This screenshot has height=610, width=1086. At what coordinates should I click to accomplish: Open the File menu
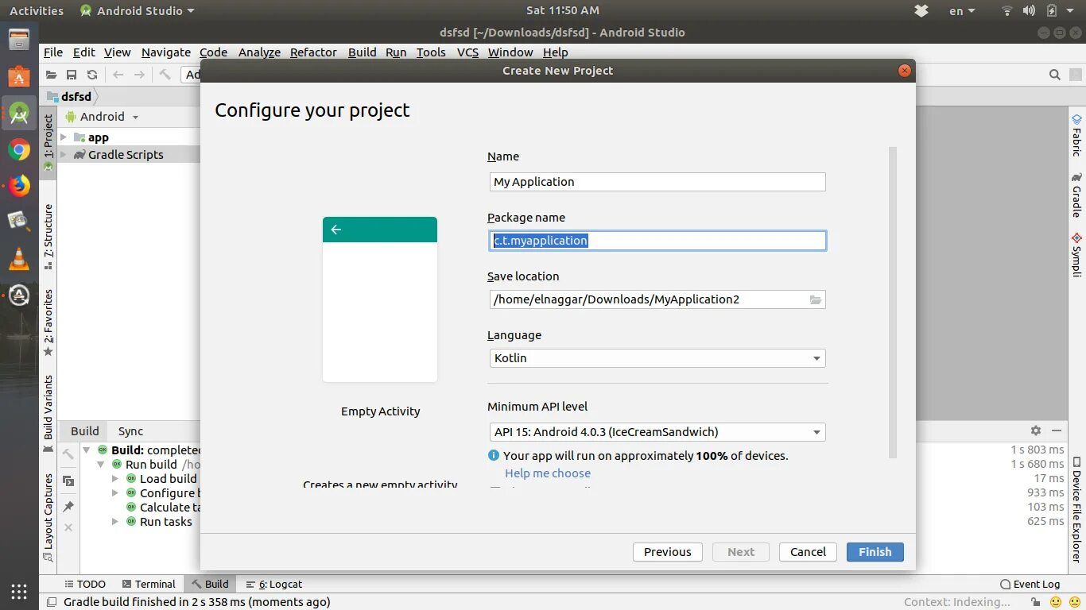[x=53, y=52]
